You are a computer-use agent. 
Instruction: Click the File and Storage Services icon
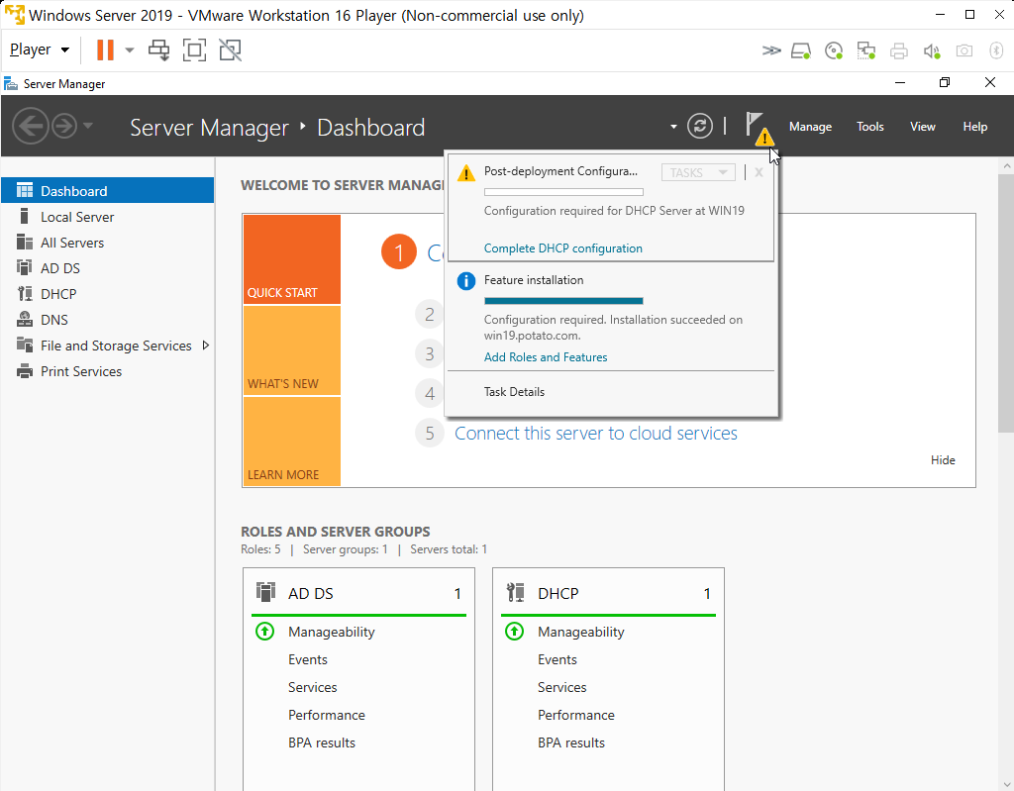click(x=25, y=346)
